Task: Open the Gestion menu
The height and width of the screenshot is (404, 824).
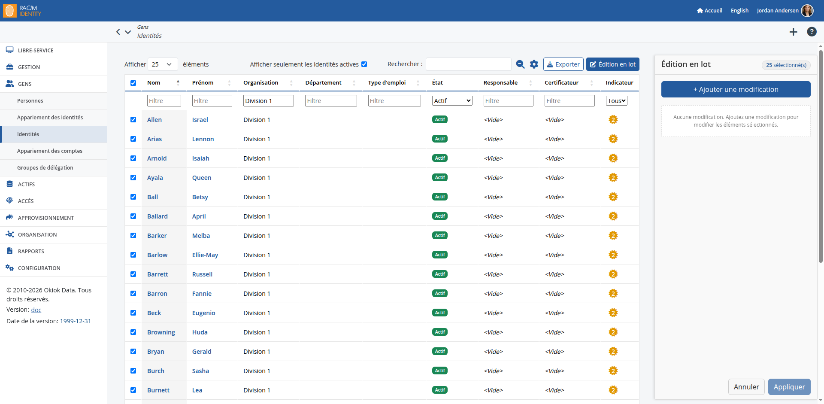Action: [54, 67]
